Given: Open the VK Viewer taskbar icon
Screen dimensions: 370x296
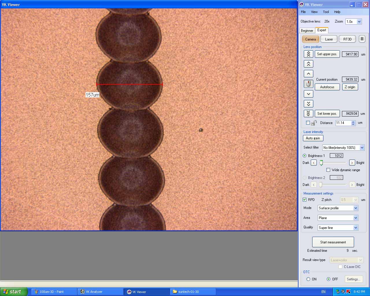Looking at the screenshot, I should point(147,292).
